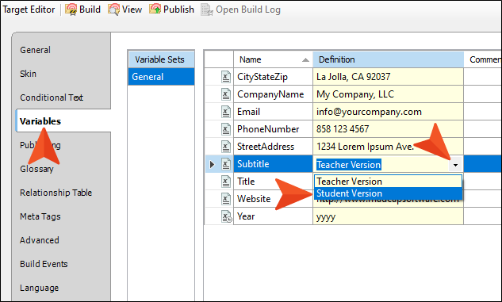Click the Open Build Log icon
The image size is (502, 302).
point(207,10)
